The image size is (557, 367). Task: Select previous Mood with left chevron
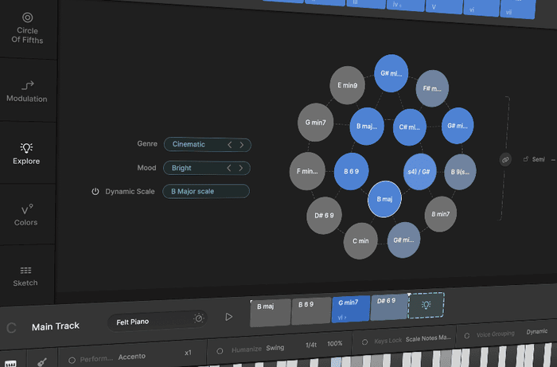click(230, 169)
